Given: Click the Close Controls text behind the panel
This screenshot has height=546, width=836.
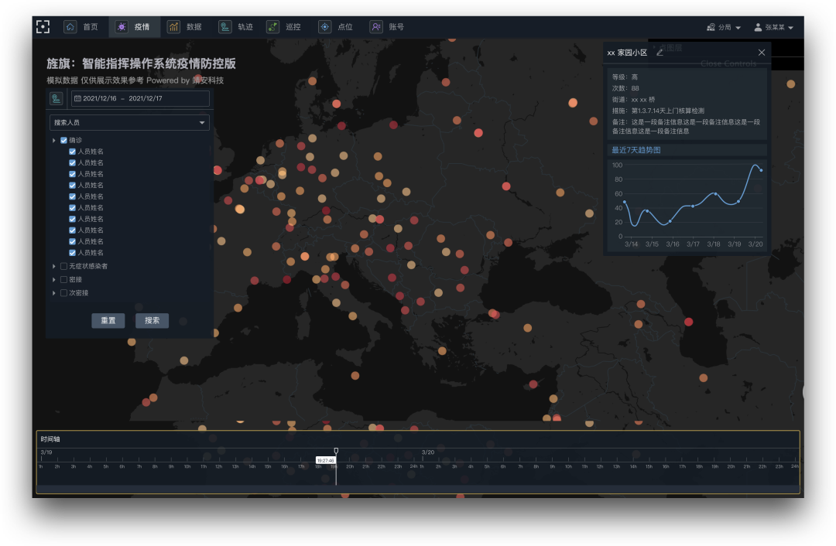Looking at the screenshot, I should (x=728, y=63).
